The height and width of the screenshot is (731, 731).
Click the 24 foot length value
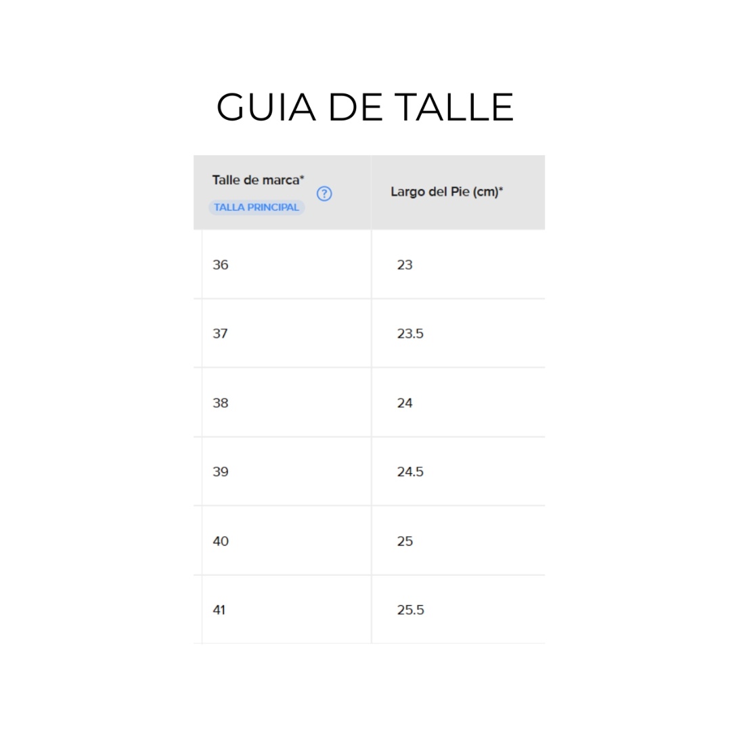[x=405, y=403]
